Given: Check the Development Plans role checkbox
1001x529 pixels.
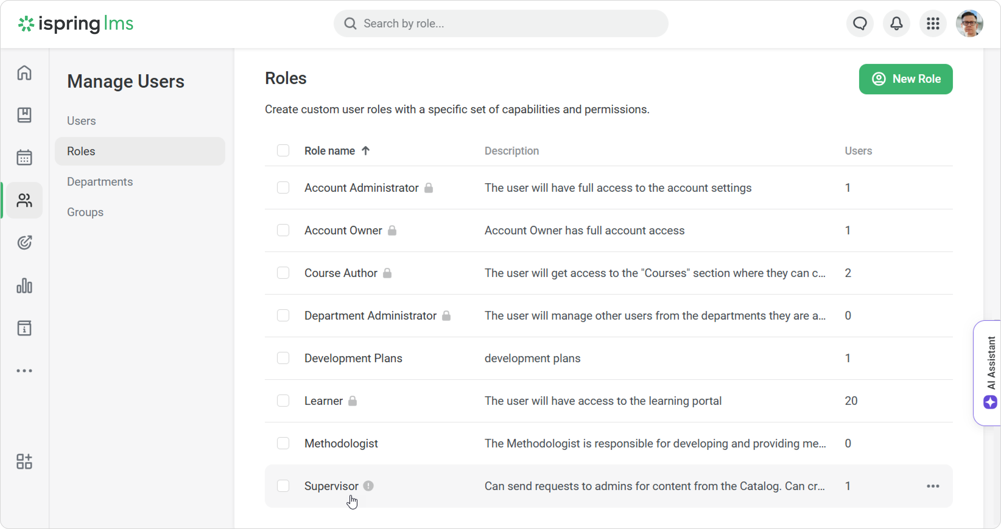Looking at the screenshot, I should [x=283, y=358].
